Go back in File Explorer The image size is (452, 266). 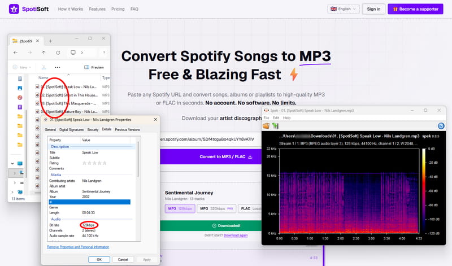(16, 53)
